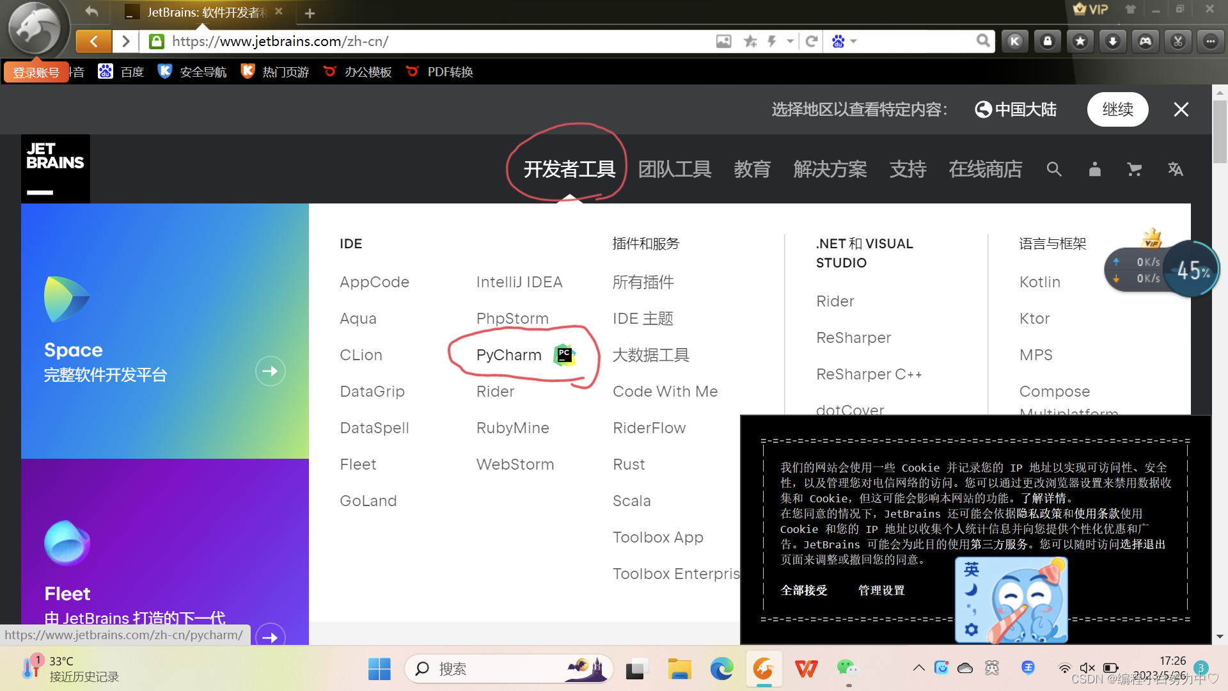Click 管理设置 in cookie notice
Viewport: 1228px width, 691px height.
tap(881, 590)
